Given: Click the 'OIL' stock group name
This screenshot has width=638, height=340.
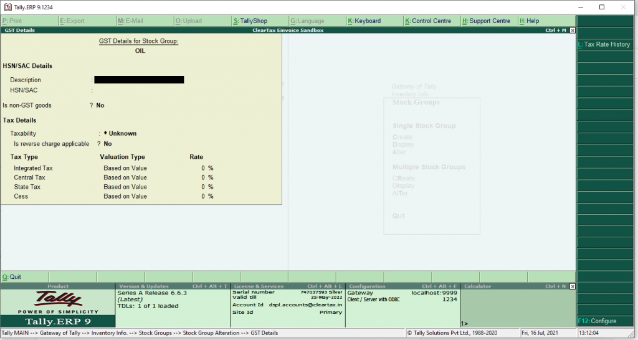Looking at the screenshot, I should coord(140,51).
